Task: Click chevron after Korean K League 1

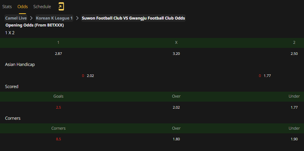Action: tap(77, 18)
